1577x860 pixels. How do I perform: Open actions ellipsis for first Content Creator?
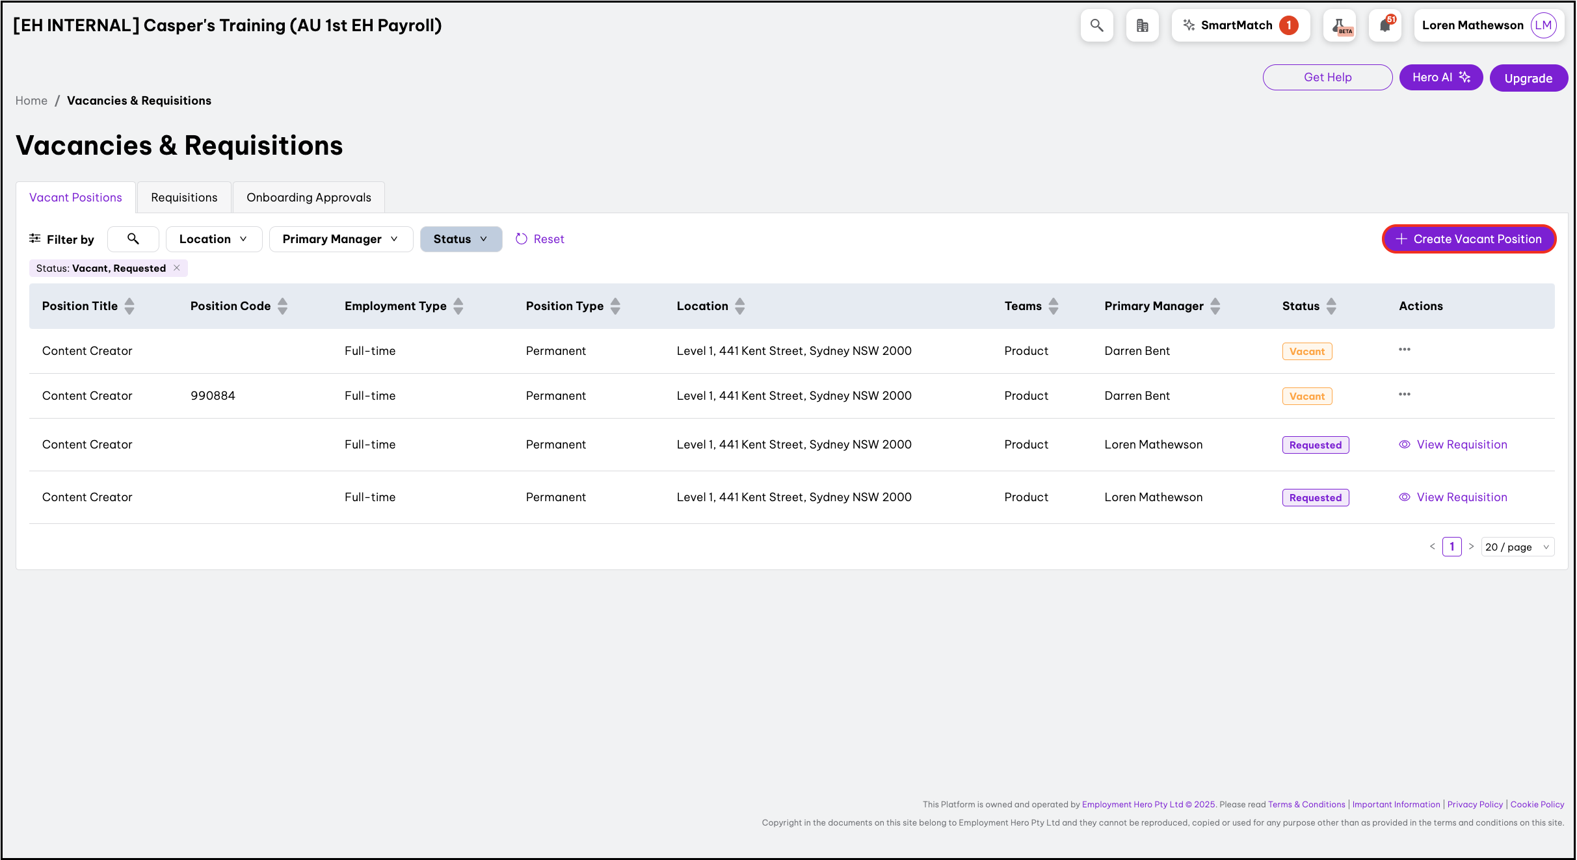pos(1404,350)
